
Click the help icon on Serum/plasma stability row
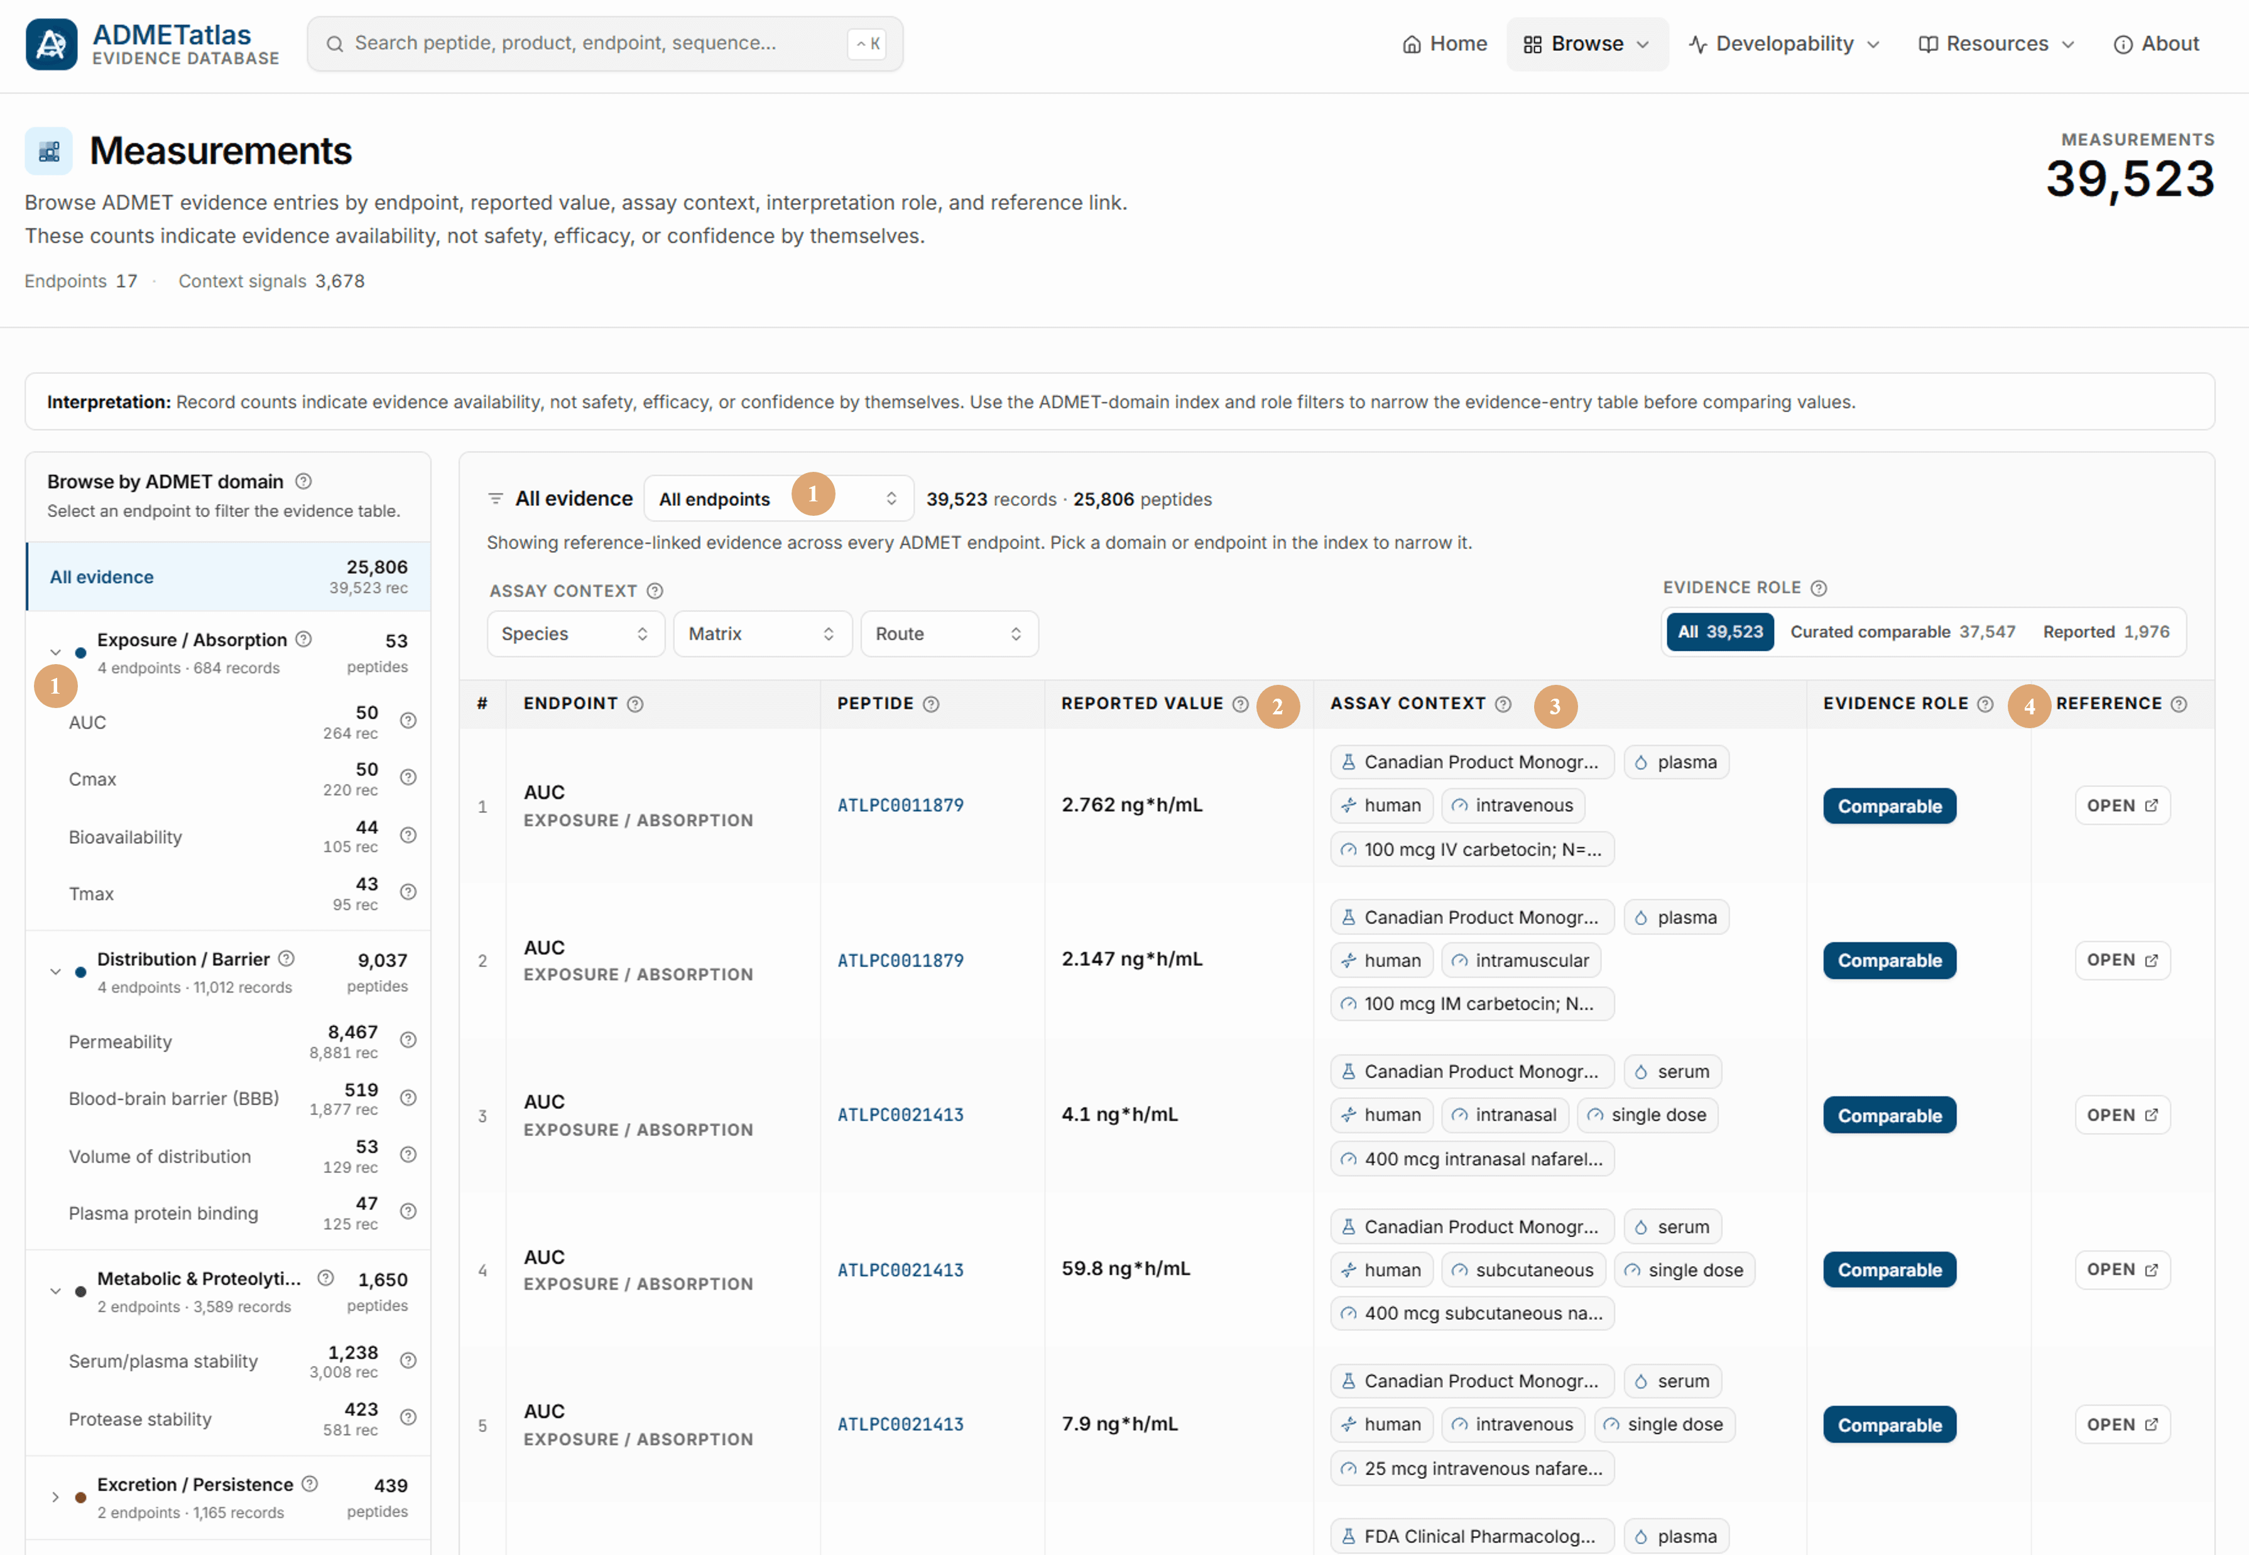pos(408,1360)
